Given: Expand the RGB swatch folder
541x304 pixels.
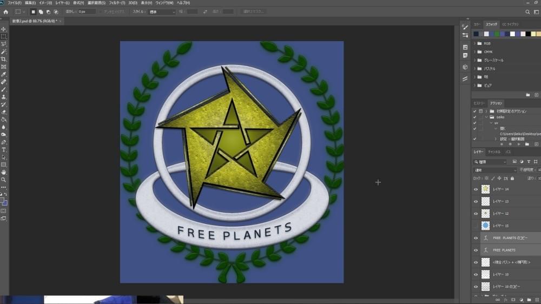Looking at the screenshot, I should pyautogui.click(x=475, y=43).
